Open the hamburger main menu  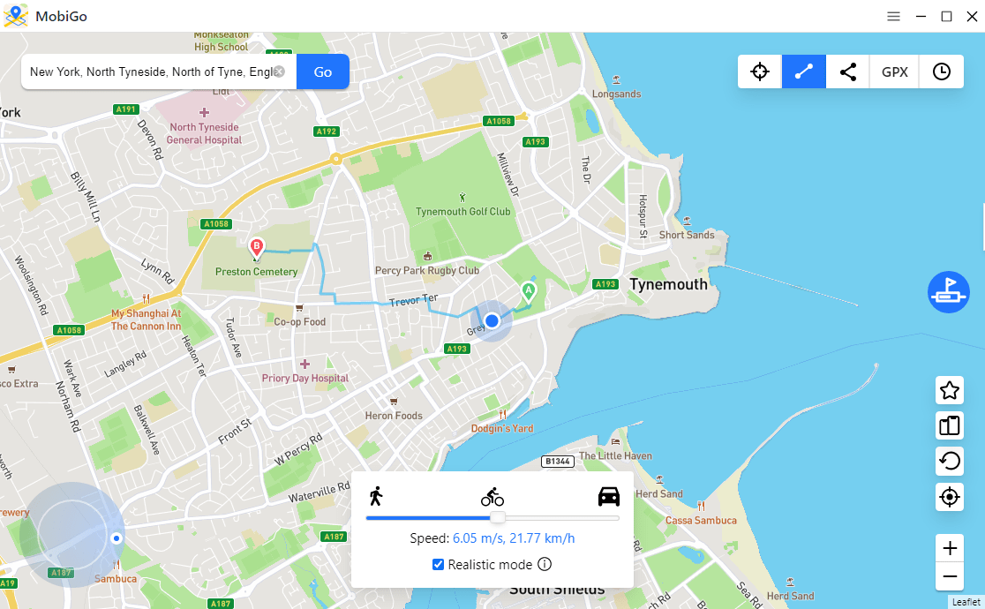click(x=893, y=17)
